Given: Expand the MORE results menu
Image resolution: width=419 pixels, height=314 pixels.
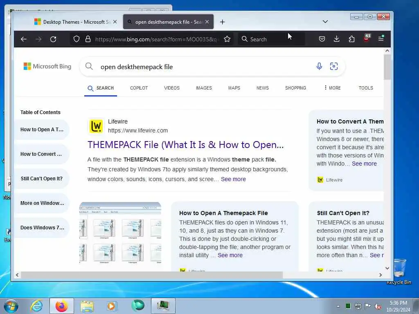Looking at the screenshot, I should [333, 88].
